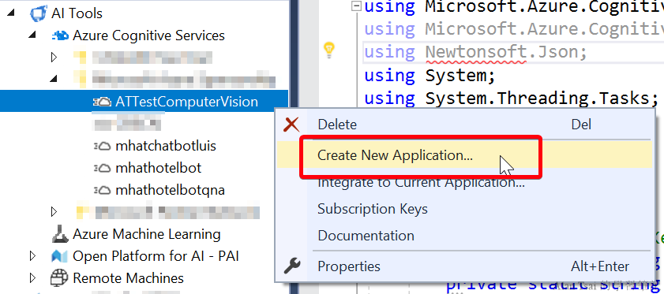Click the lightbulb quick actions icon
Viewport: 664px width, 294px height.
329,50
